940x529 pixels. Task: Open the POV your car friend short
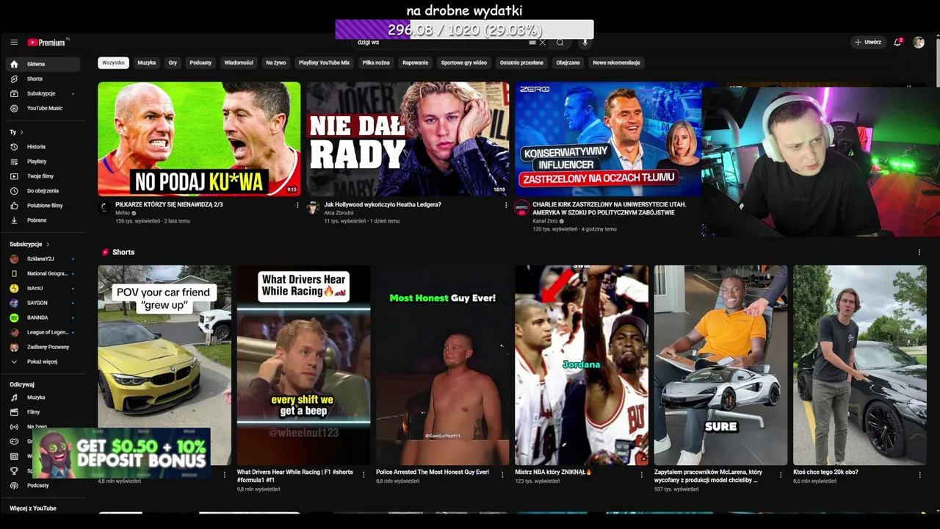point(164,365)
